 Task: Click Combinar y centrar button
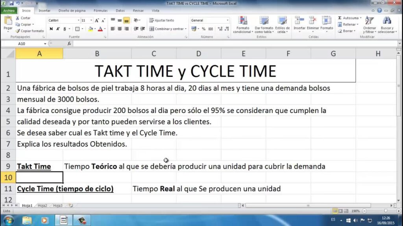(166, 29)
